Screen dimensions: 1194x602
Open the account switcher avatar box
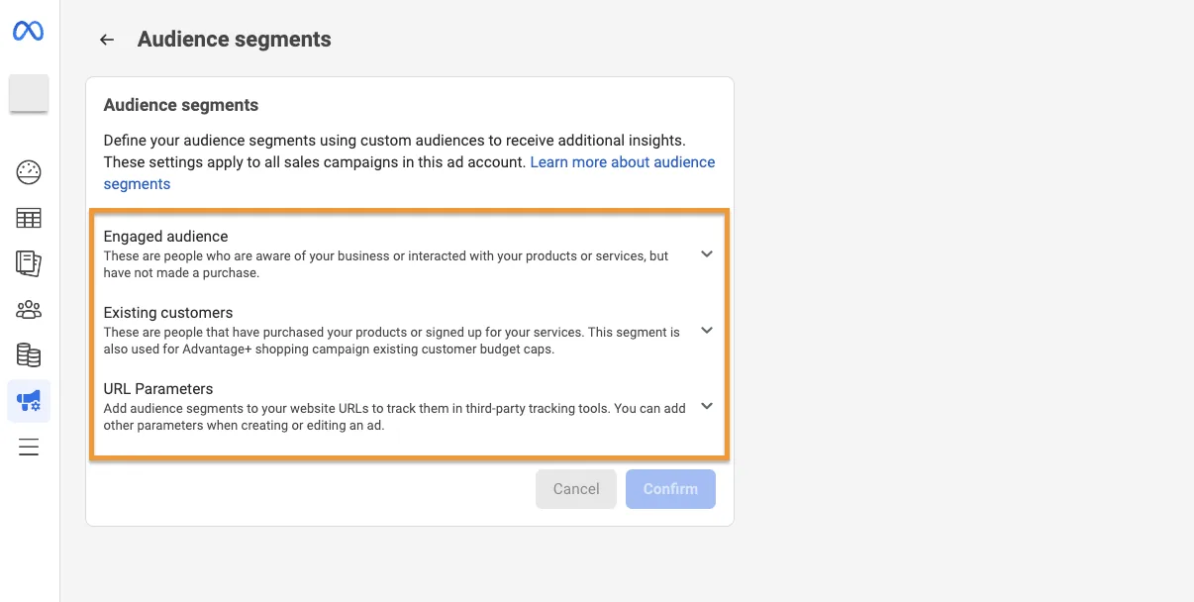click(29, 93)
